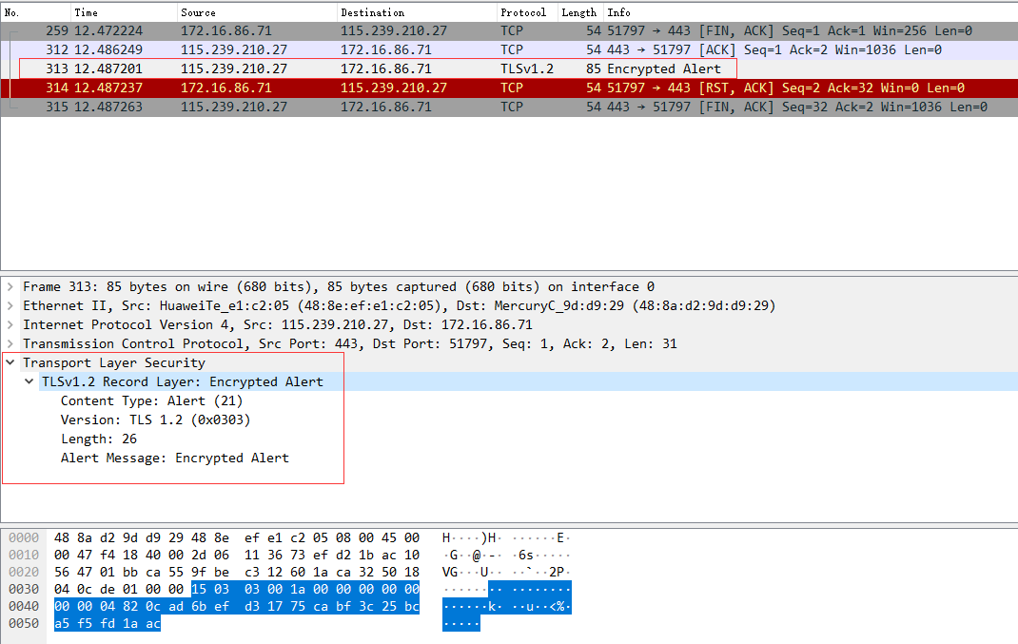Select packet 259 FIN, ACK row
This screenshot has width=1018, height=644.
click(509, 30)
